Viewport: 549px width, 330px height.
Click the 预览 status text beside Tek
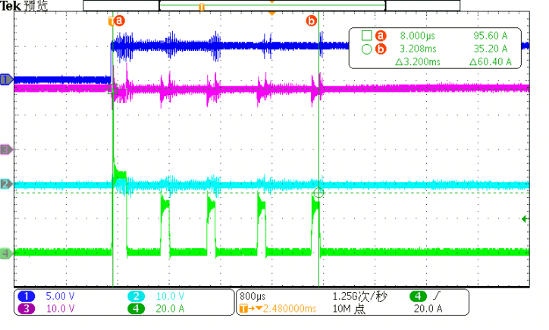(x=36, y=5)
